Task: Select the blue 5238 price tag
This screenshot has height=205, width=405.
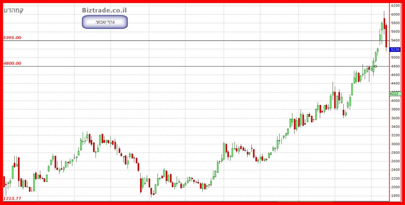Action: click(395, 49)
